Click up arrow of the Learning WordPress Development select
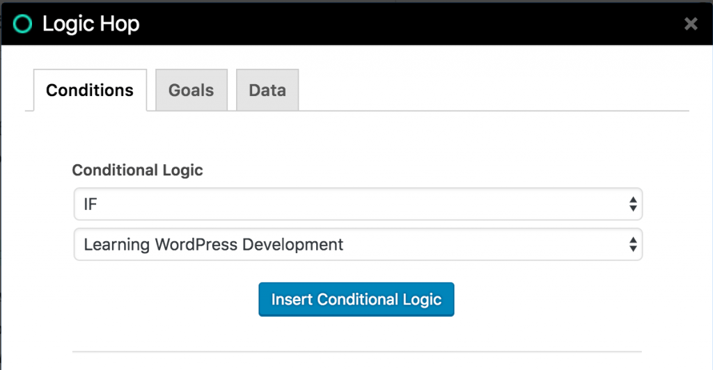The image size is (713, 370). tap(633, 240)
